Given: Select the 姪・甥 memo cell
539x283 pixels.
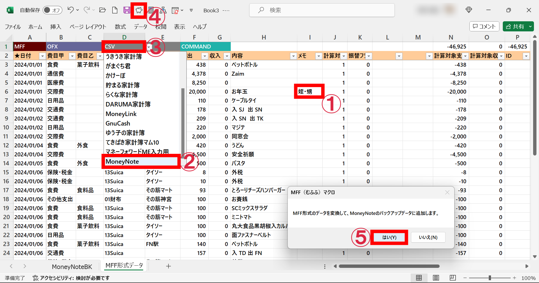Looking at the screenshot, I should [310, 92].
